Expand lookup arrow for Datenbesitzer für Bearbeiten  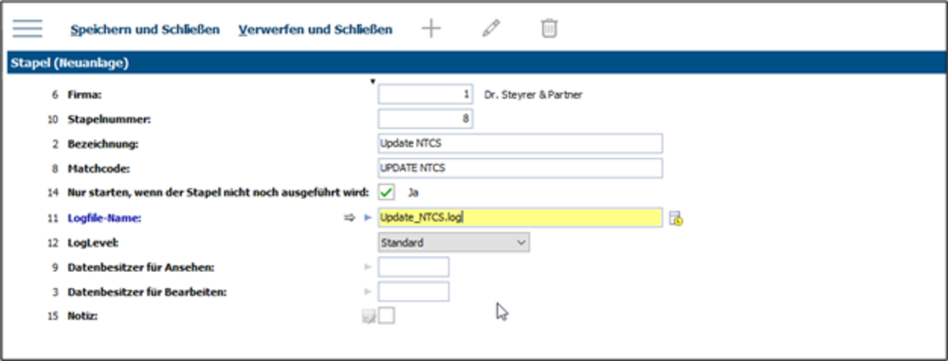tap(367, 292)
